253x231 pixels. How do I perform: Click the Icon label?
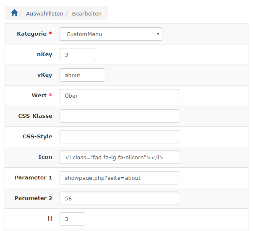click(45, 157)
